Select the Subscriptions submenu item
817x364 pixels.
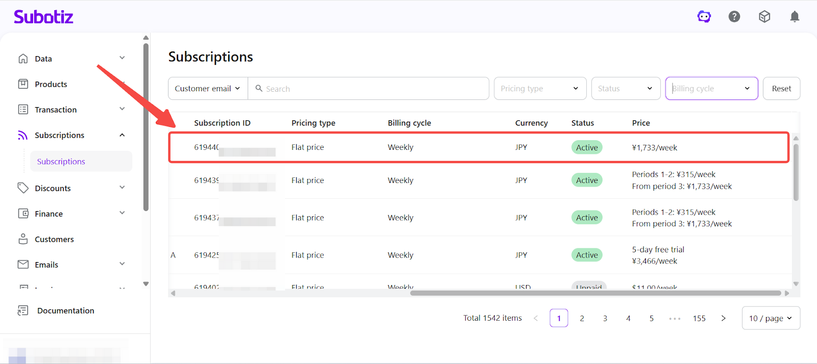[61, 162]
